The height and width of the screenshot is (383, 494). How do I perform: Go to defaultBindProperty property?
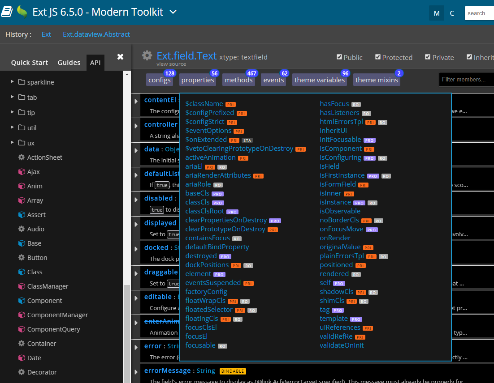(x=217, y=247)
